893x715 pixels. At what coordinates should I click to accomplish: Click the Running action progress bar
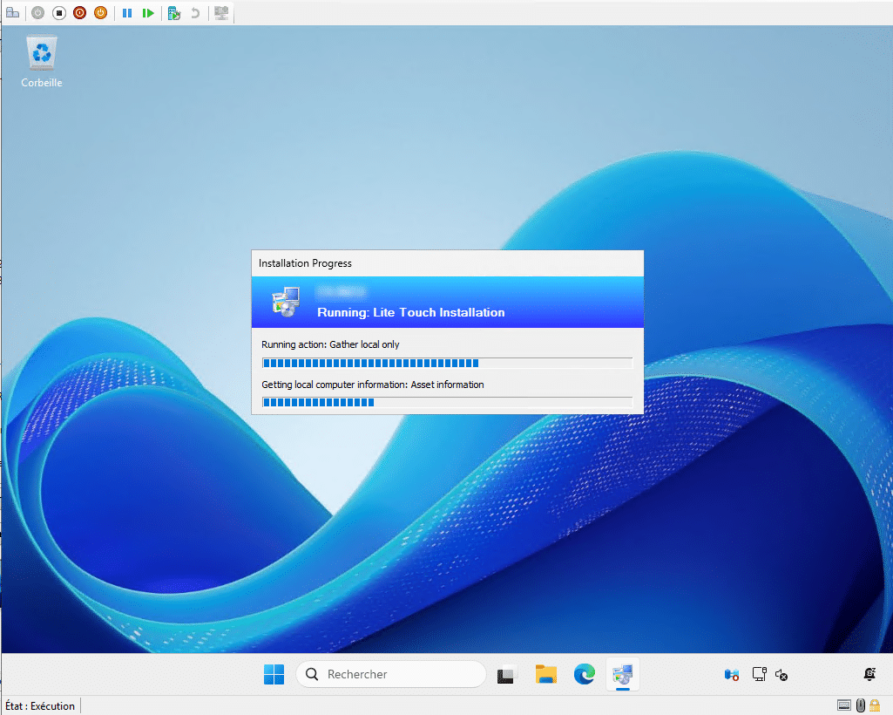pos(447,363)
